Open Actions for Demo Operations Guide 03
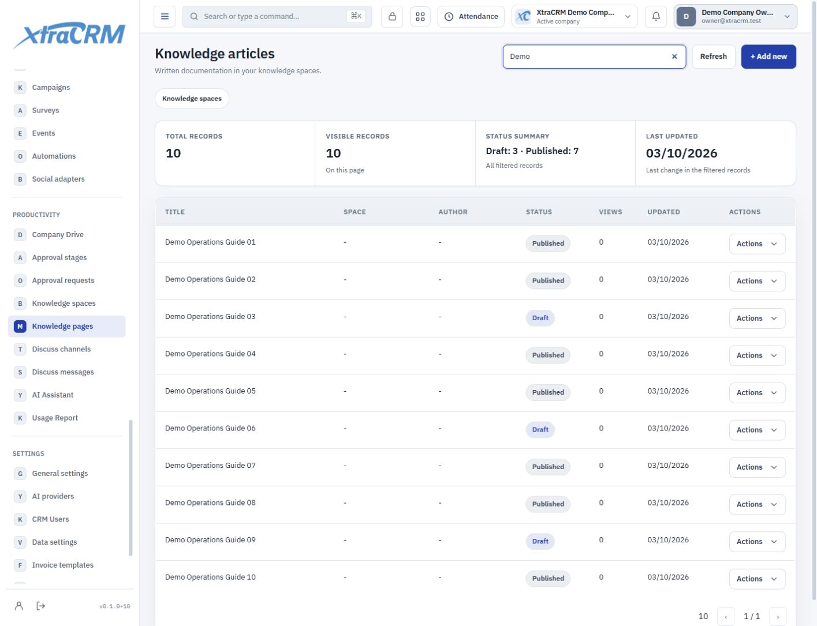Viewport: 817px width, 626px height. click(757, 318)
